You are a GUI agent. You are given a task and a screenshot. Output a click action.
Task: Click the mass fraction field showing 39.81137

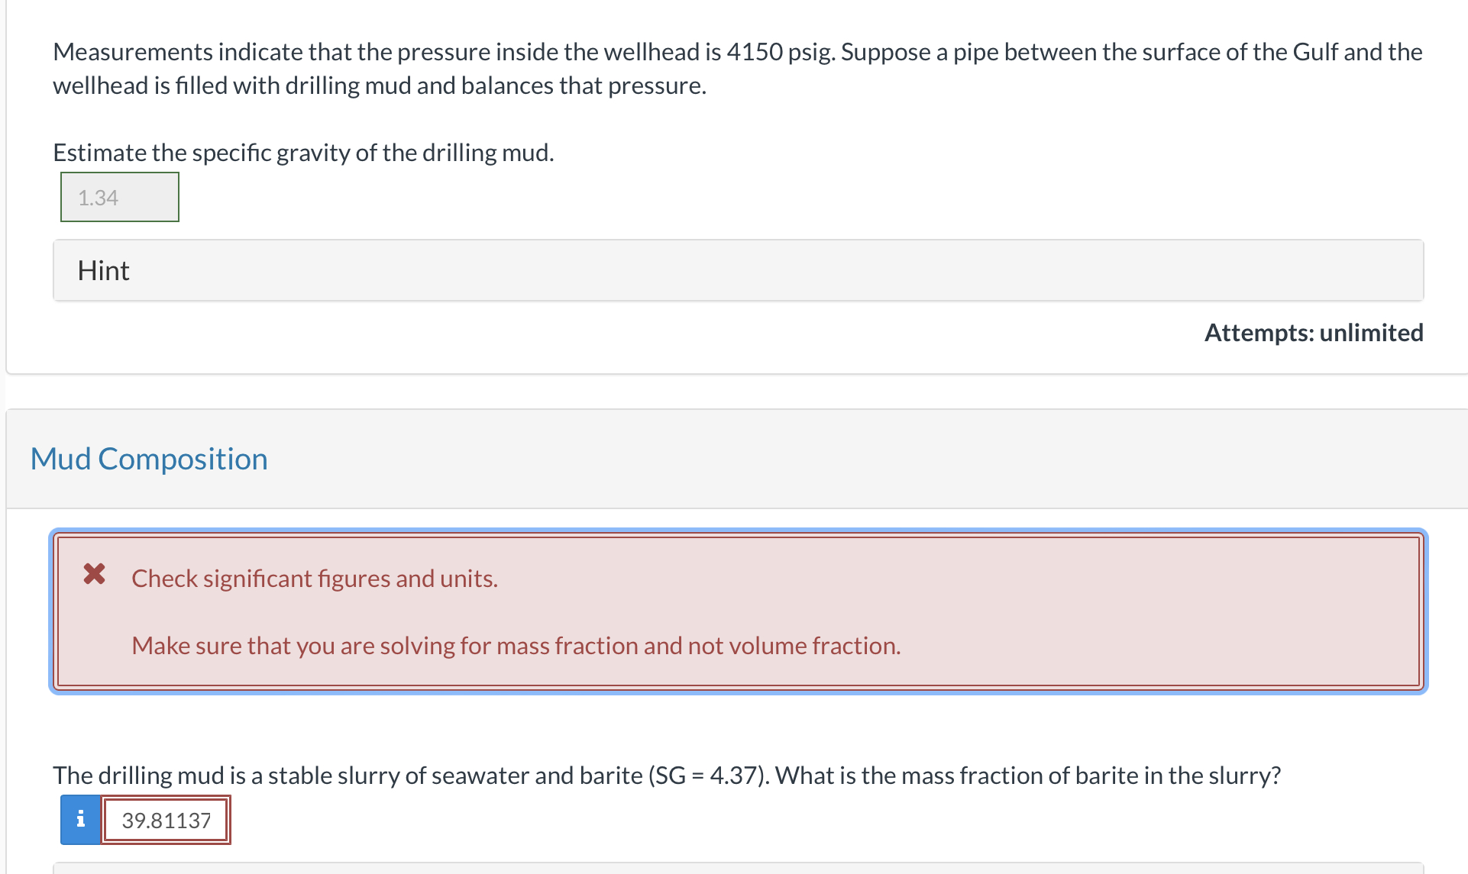tap(167, 821)
